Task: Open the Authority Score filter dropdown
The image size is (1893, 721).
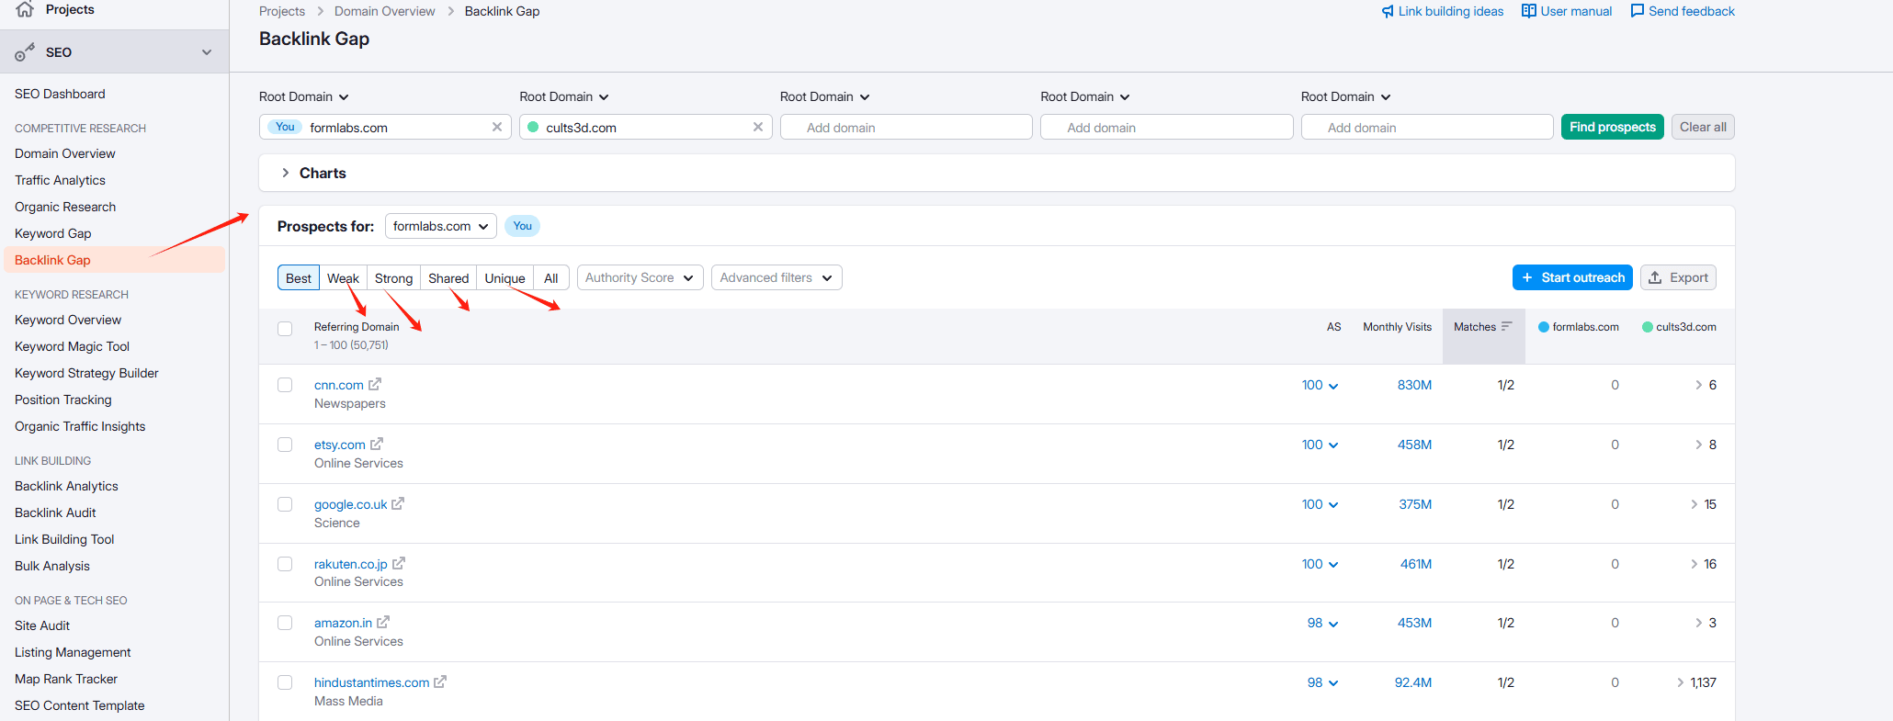Action: click(x=640, y=277)
